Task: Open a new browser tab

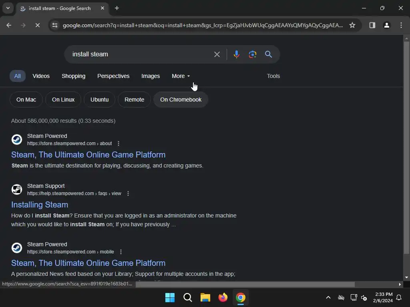Action: pos(117,8)
